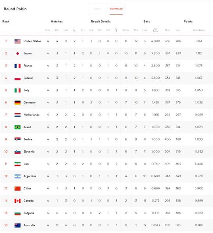Click the China flag icon

click(18, 188)
